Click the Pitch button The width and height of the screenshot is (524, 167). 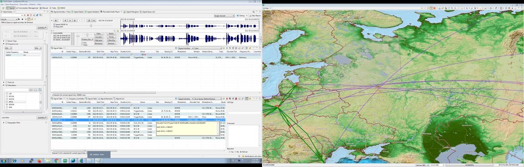(98, 33)
